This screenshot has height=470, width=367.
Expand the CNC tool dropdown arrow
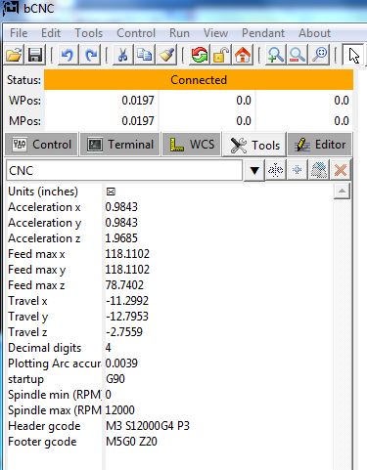[254, 170]
